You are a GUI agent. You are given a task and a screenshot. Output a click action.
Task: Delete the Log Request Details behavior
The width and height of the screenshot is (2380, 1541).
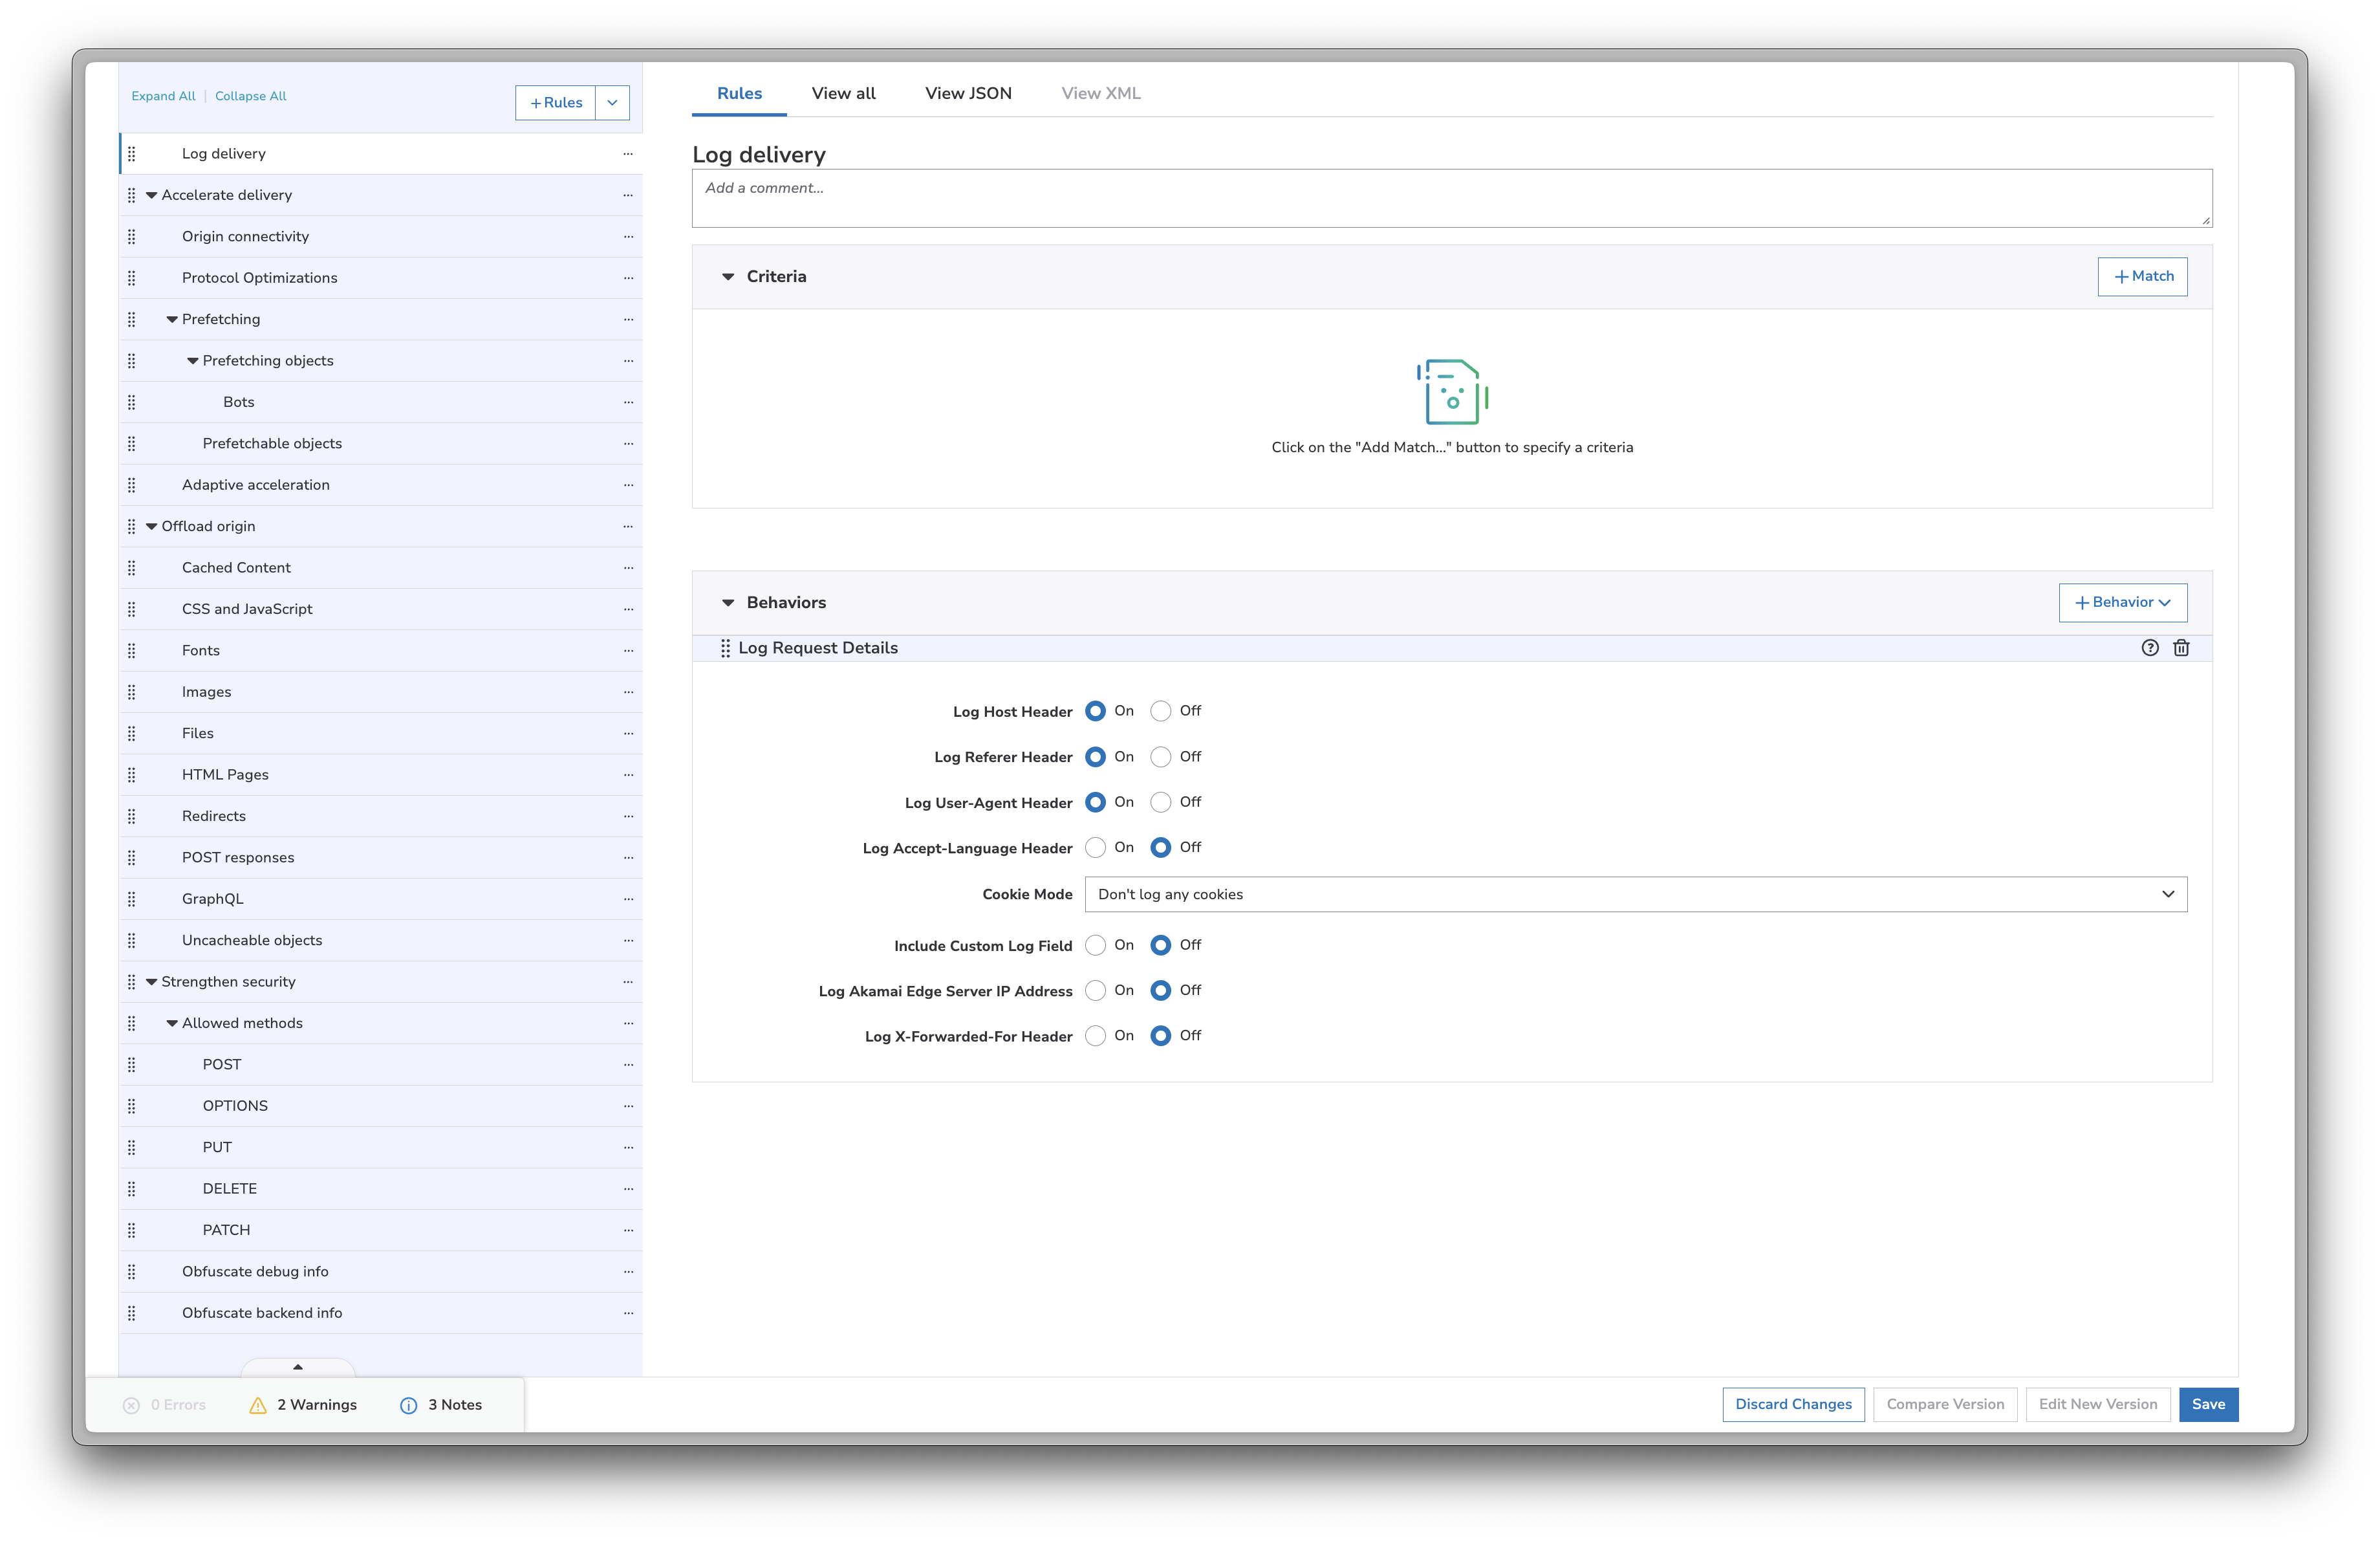tap(2181, 648)
